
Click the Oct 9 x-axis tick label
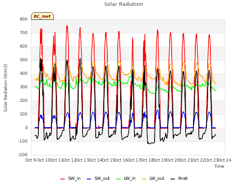tap(31, 160)
